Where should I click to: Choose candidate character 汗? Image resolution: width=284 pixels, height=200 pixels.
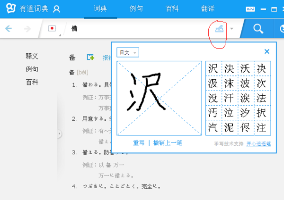pyautogui.click(x=229, y=98)
